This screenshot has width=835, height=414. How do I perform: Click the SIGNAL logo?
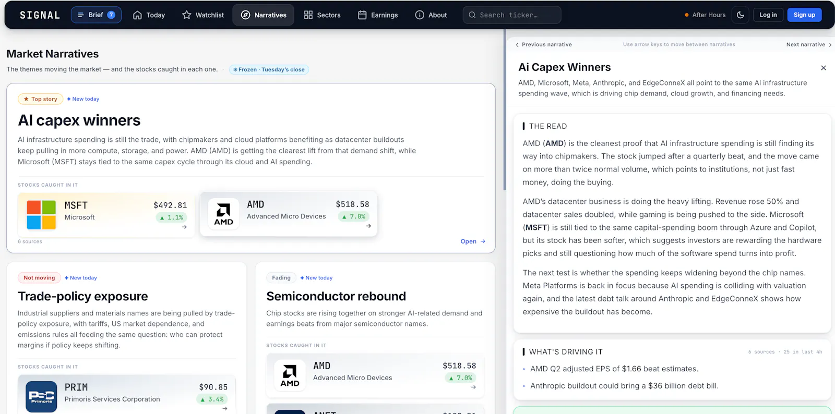(x=40, y=15)
